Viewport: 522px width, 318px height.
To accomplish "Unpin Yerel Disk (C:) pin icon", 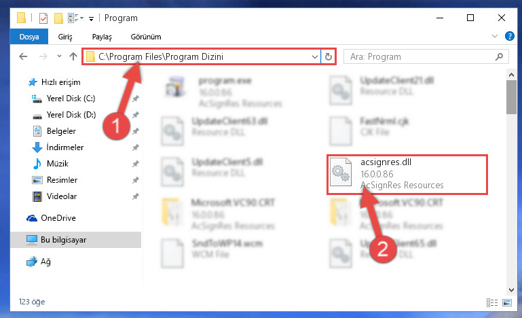I will (136, 99).
